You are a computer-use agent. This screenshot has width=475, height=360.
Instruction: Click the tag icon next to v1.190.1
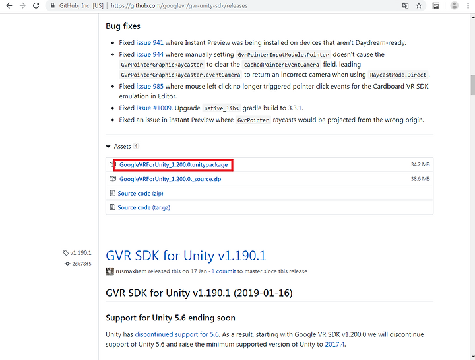[66, 252]
